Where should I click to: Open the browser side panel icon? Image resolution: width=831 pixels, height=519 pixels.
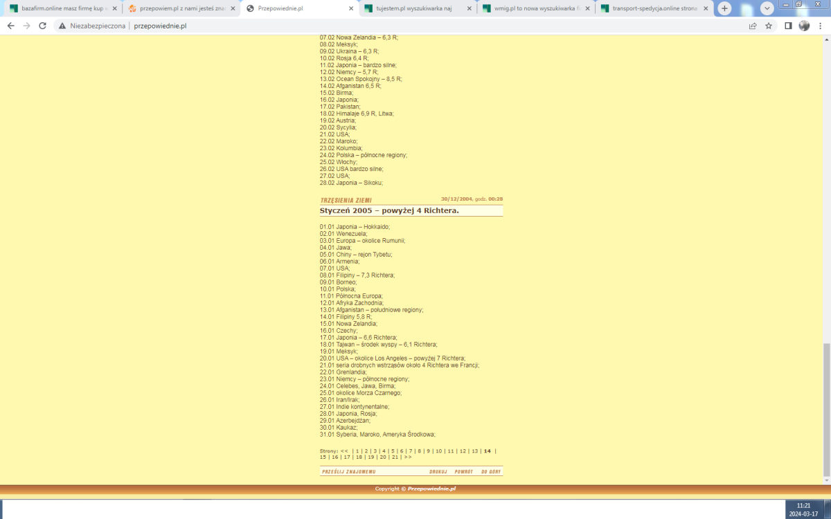pyautogui.click(x=788, y=26)
